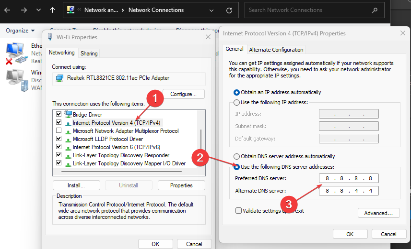Toggle Internet Protocol Version 4 checkbox
The width and height of the screenshot is (411, 249).
(59, 122)
